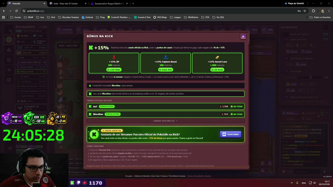Click the Peça ao Gemini button

[x=294, y=4]
